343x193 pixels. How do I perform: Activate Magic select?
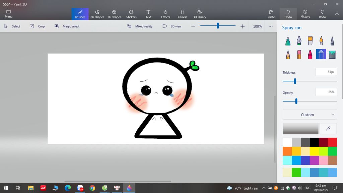tap(67, 26)
